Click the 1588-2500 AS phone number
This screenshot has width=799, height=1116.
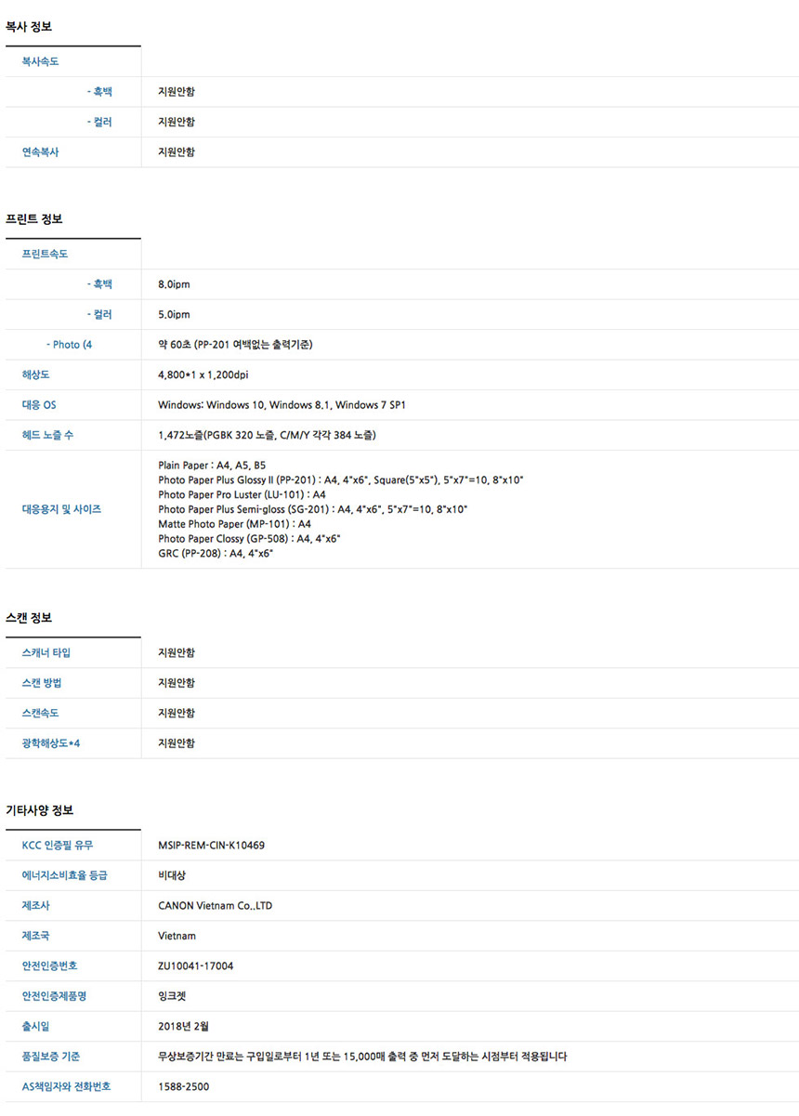pyautogui.click(x=183, y=1086)
